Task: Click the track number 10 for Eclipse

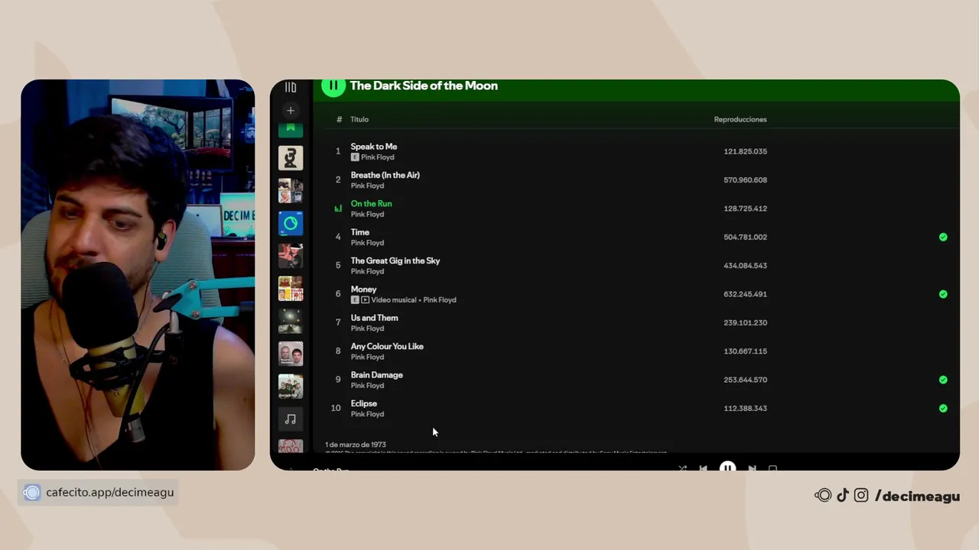Action: click(x=336, y=408)
